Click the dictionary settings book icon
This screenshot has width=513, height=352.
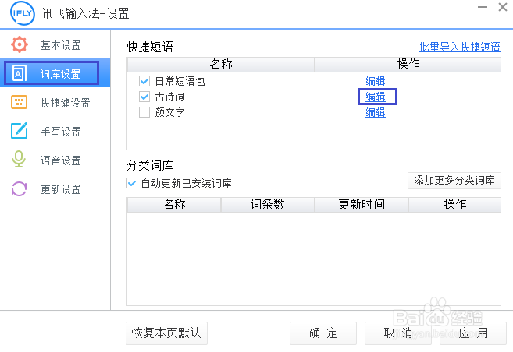pos(19,74)
